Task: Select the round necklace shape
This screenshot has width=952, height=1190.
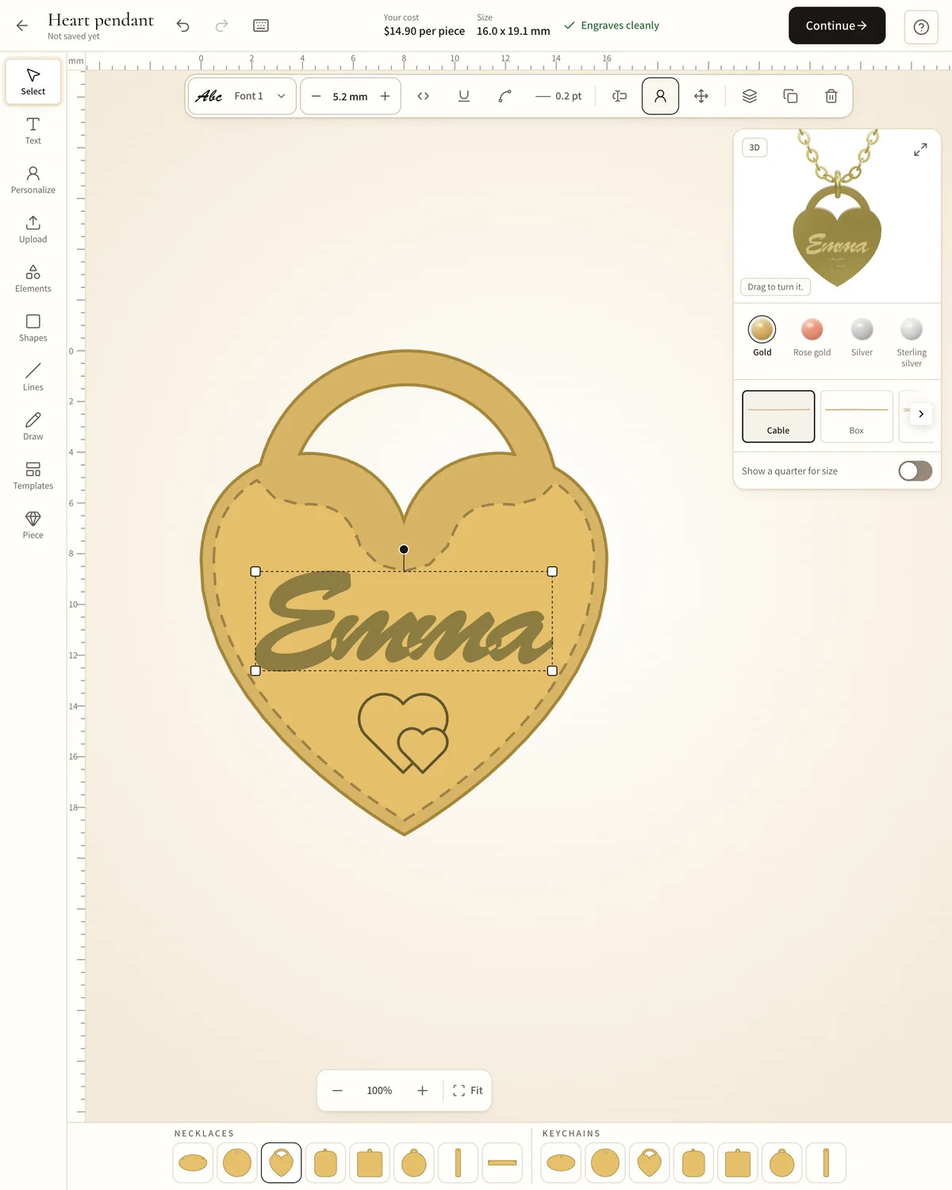Action: 237,1163
